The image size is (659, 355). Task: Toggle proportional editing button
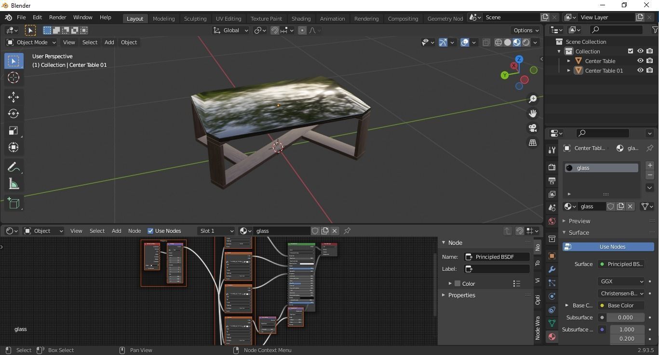click(x=302, y=30)
